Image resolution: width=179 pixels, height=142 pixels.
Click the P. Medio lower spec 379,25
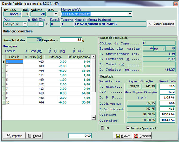pos(134,87)
